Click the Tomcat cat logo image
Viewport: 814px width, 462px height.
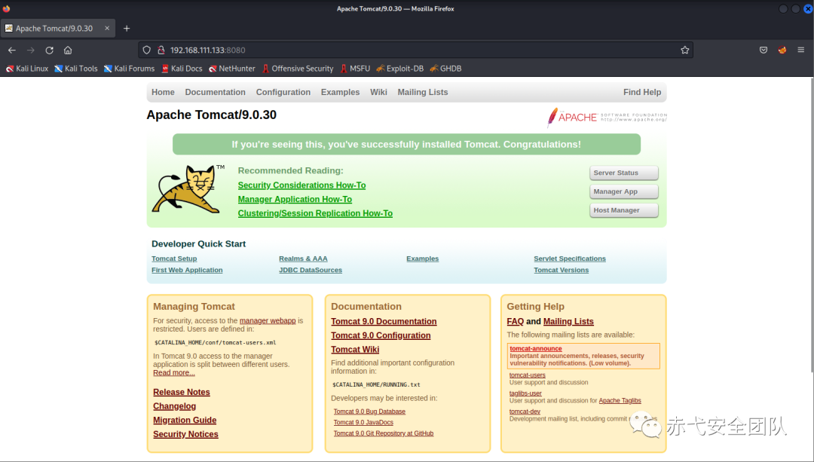(188, 189)
